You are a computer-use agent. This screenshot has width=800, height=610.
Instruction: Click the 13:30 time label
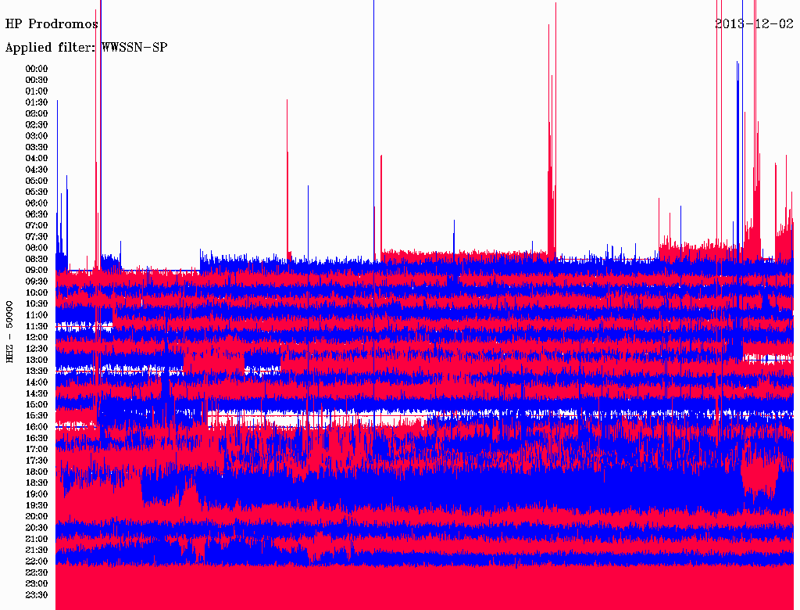37,371
